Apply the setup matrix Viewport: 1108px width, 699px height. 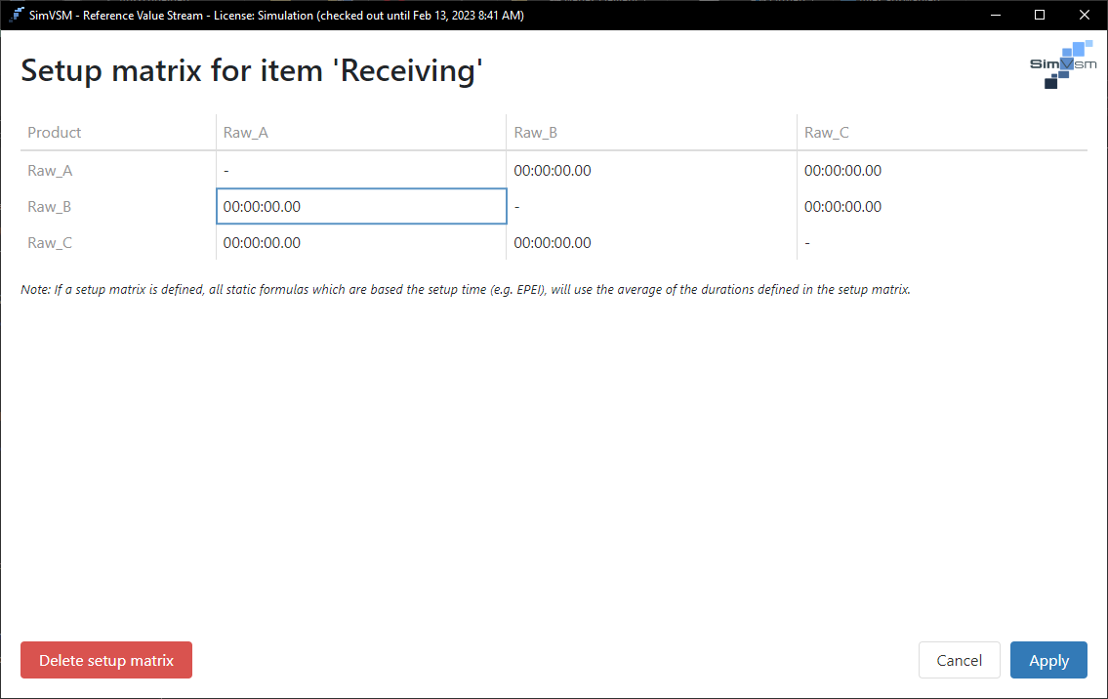1048,660
